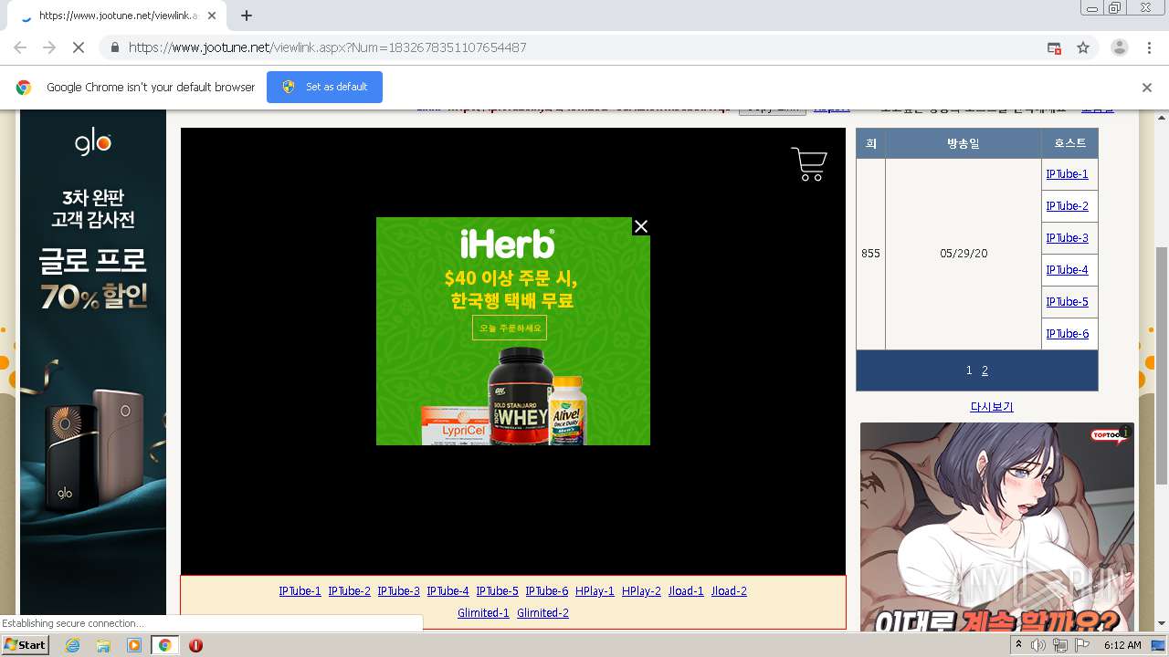The width and height of the screenshot is (1169, 657).
Task: Open IPTube-5 link in host table
Action: coord(1067,302)
